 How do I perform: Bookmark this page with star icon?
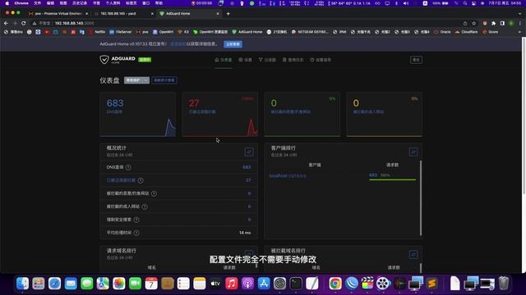click(473, 23)
